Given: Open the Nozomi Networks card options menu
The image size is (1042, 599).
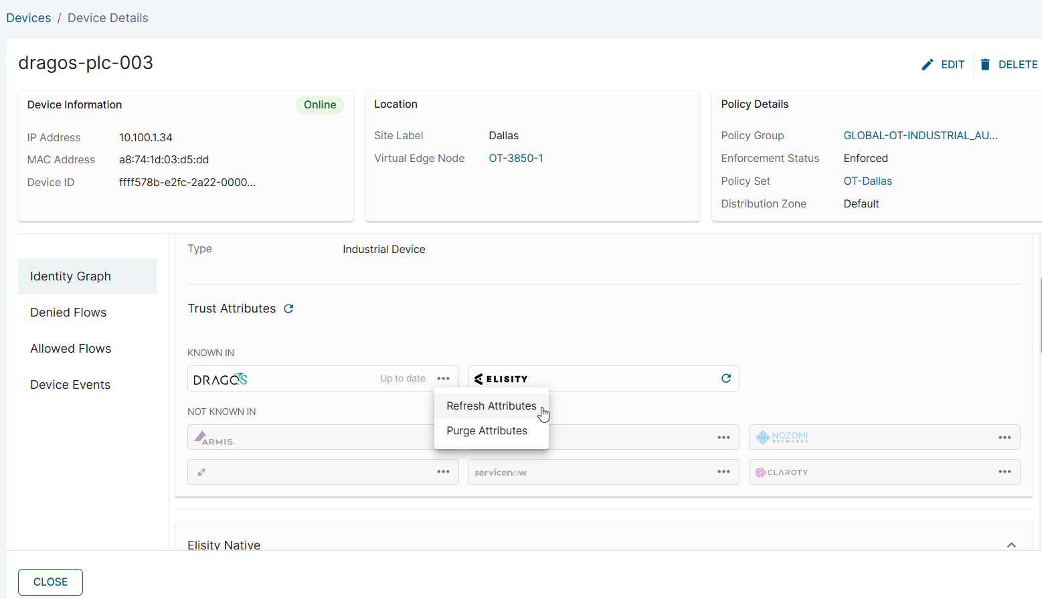Looking at the screenshot, I should [x=1005, y=437].
